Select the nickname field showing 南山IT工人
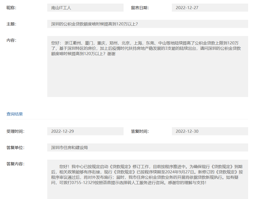The image size is (256, 199). 85,8
